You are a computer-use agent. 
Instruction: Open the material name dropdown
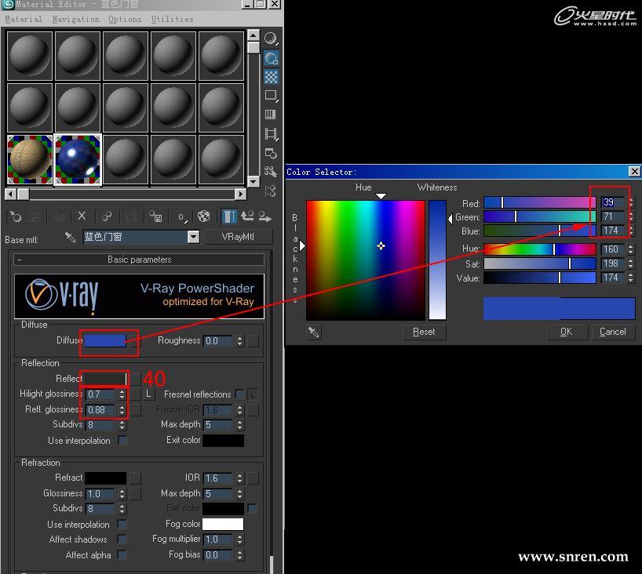[193, 237]
